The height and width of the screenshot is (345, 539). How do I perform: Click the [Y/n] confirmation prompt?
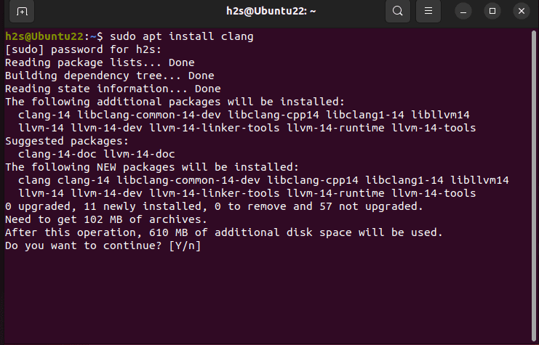click(x=185, y=245)
